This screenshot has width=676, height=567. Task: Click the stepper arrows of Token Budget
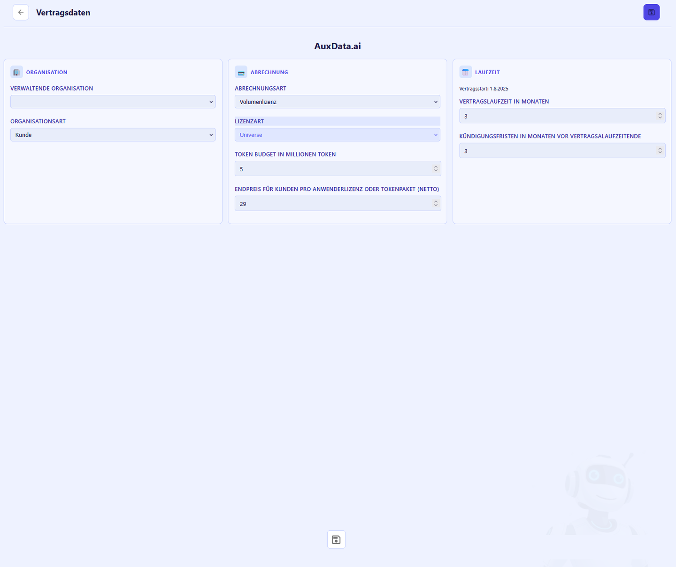(x=436, y=169)
